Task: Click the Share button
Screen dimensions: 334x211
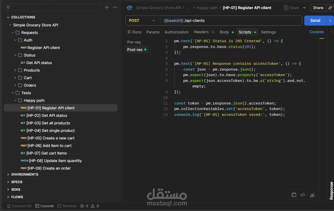Action: [318, 8]
